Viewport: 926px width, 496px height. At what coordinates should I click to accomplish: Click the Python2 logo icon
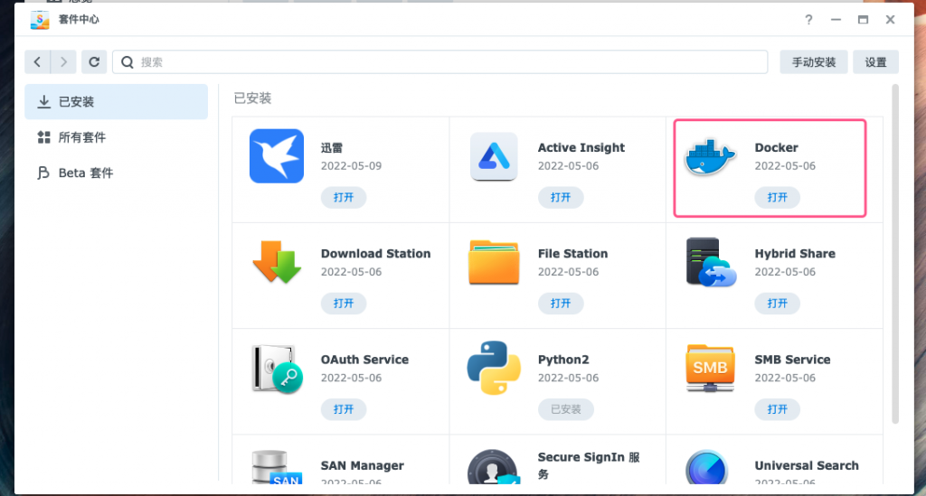[494, 368]
